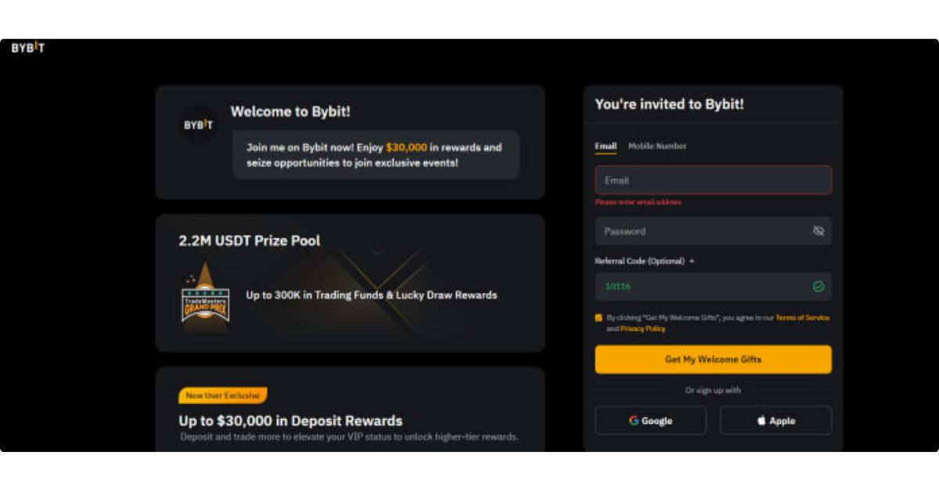This screenshot has width=939, height=491.
Task: Click the referral code field showing 10116
Action: (713, 287)
